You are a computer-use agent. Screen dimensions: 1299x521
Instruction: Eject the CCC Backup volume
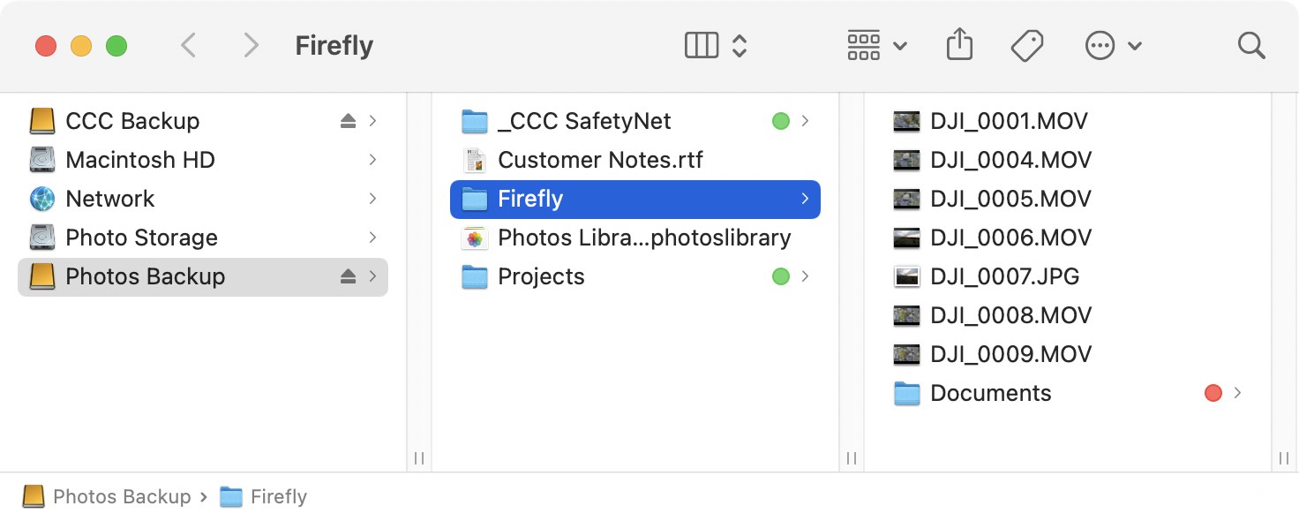[348, 121]
